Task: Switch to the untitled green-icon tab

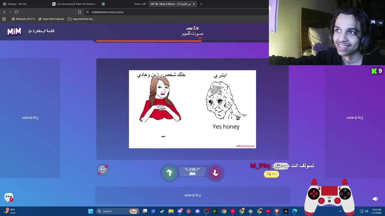Action: tap(103, 4)
